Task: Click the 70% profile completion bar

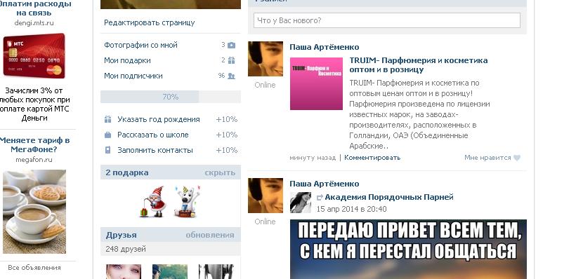Action: click(x=171, y=97)
